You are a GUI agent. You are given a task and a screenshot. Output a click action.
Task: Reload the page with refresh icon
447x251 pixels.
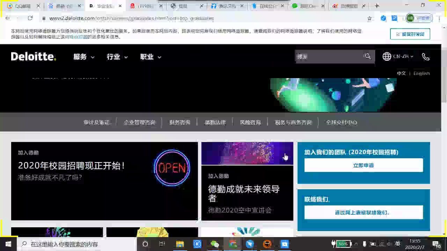pyautogui.click(x=30, y=18)
